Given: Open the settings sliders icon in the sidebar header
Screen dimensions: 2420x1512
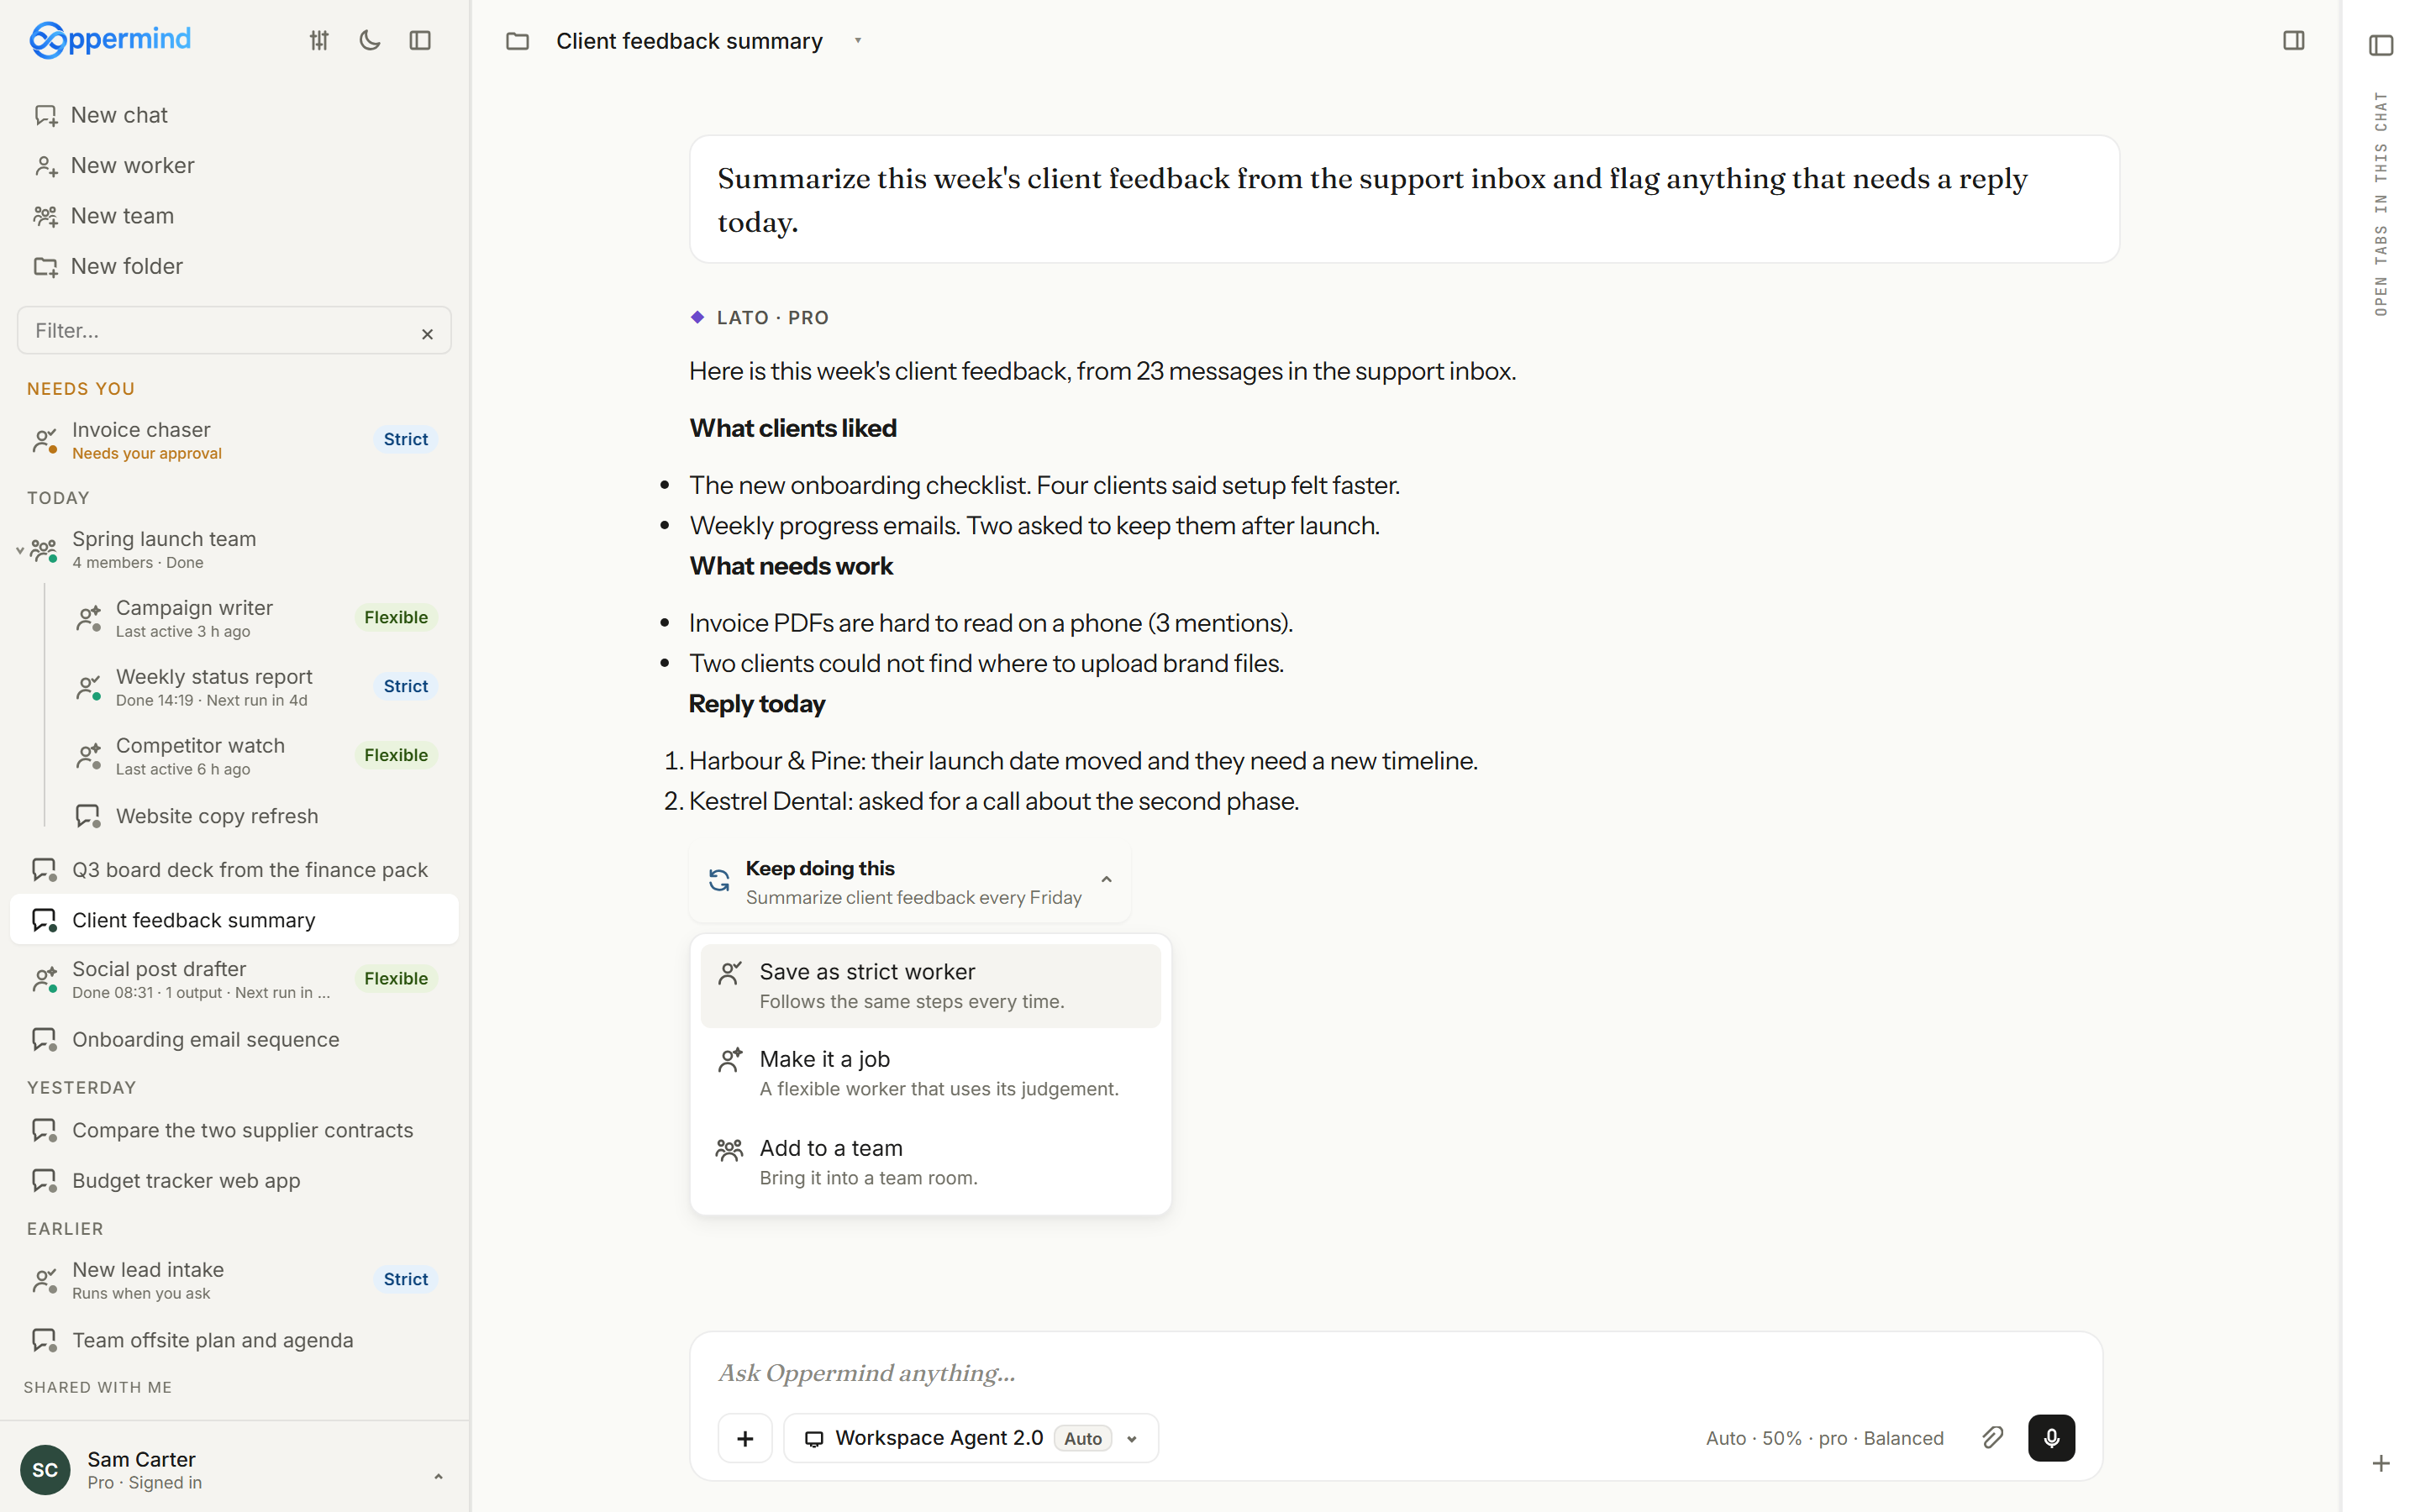Looking at the screenshot, I should [x=319, y=40].
